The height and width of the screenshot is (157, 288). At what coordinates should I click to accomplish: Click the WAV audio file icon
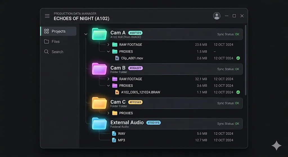coord(114,133)
